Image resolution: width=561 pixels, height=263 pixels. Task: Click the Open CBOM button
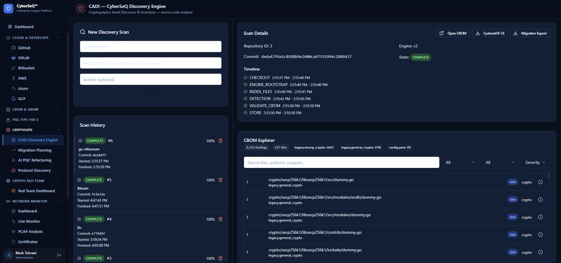coord(453,33)
